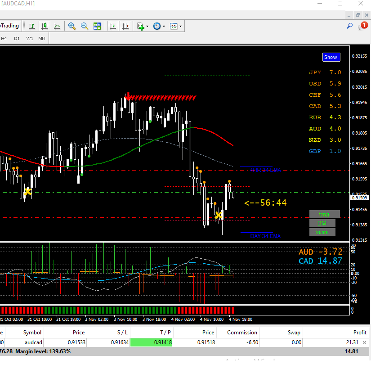Click the periods clock icon
Screen dimensions: 371x378
(157, 26)
